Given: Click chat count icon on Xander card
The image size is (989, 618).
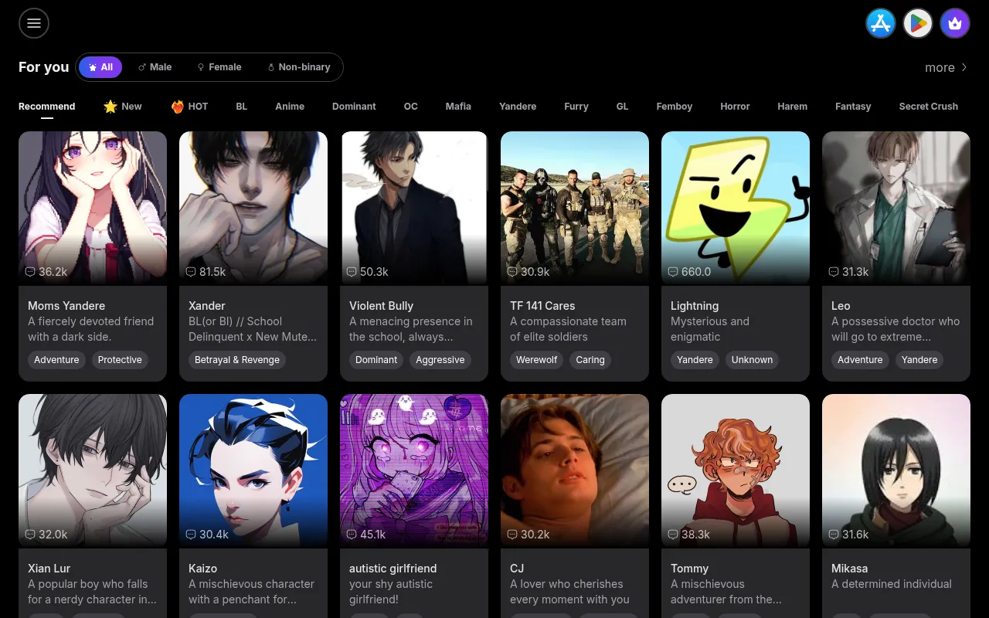Looking at the screenshot, I should [191, 272].
